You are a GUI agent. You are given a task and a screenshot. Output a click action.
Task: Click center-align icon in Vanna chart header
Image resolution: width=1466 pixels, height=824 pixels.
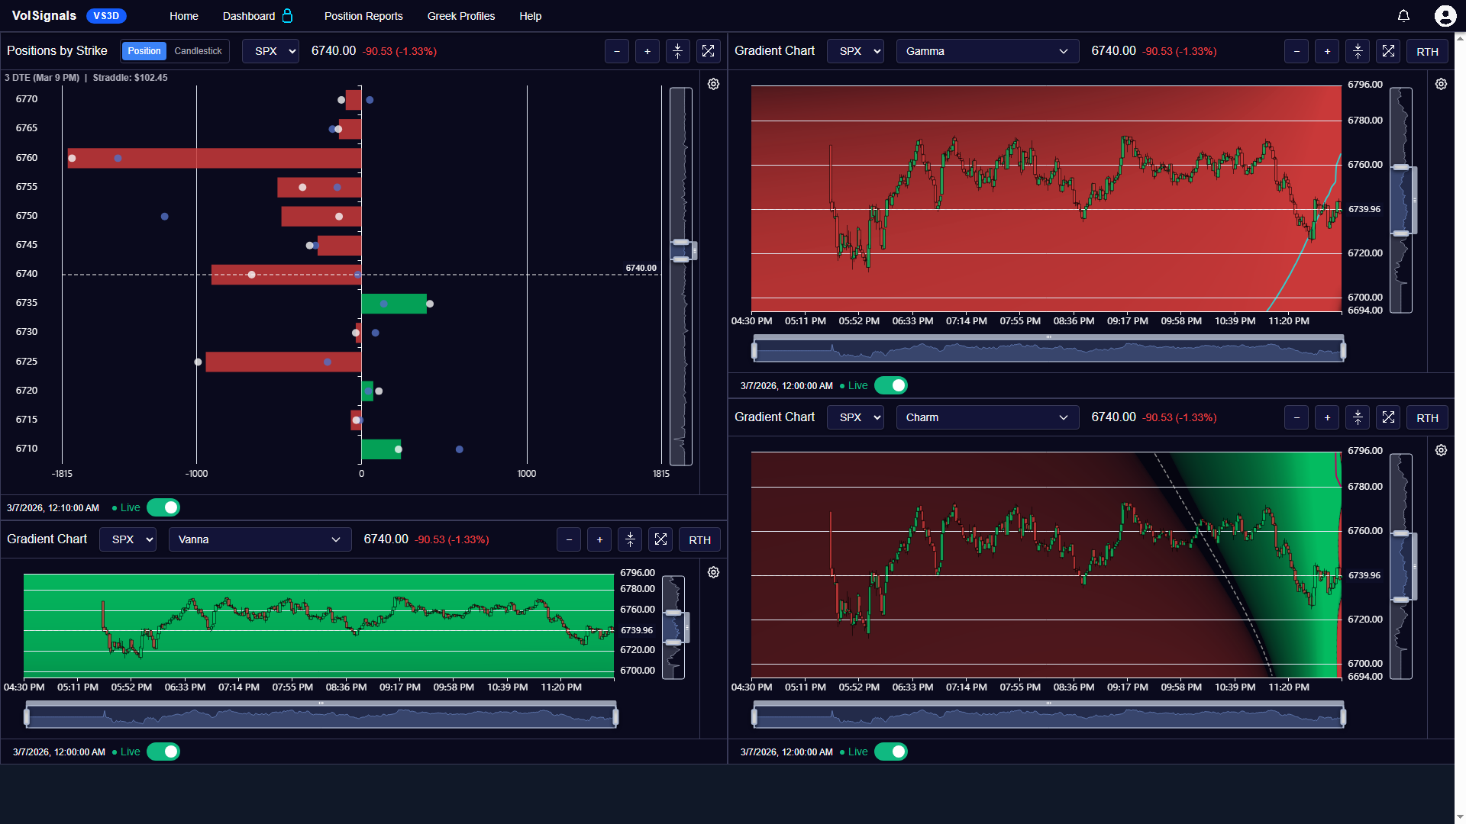(630, 539)
